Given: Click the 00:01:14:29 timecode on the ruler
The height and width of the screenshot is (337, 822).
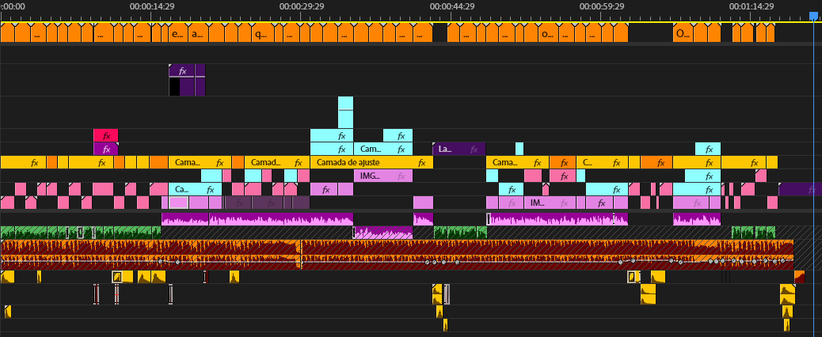Looking at the screenshot, I should click(752, 6).
